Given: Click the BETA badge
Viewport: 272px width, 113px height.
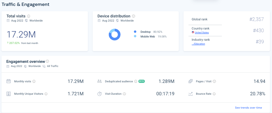Looking at the screenshot, I should point(142,81).
